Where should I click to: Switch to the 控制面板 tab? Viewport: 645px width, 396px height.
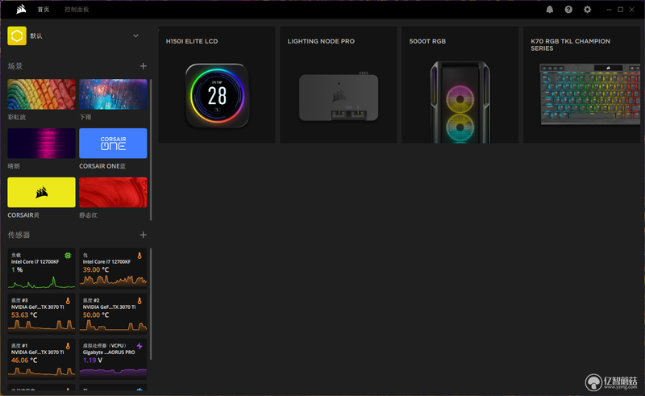77,10
